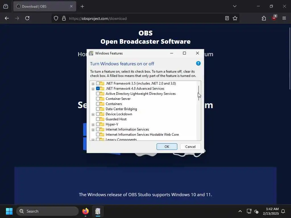This screenshot has width=291, height=218.
Task: Open a new tab with the plus button
Action: pos(82,7)
